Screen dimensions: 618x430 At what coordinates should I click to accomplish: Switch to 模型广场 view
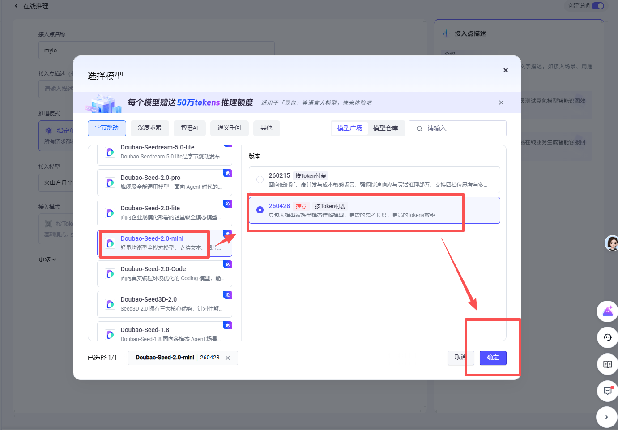349,128
